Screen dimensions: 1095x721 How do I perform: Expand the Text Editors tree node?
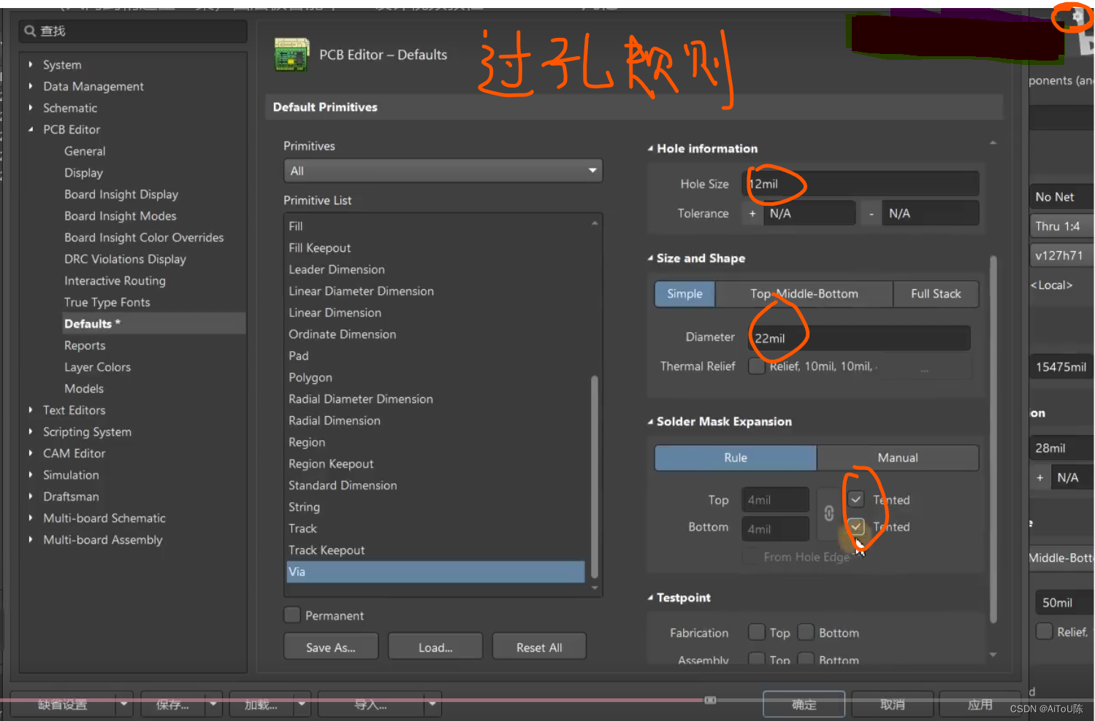[x=31, y=410]
